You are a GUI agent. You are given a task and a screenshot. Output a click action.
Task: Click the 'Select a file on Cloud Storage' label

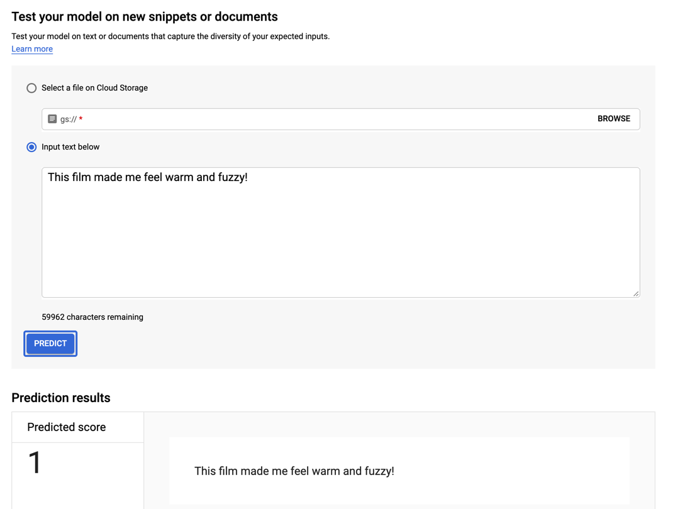click(x=94, y=88)
